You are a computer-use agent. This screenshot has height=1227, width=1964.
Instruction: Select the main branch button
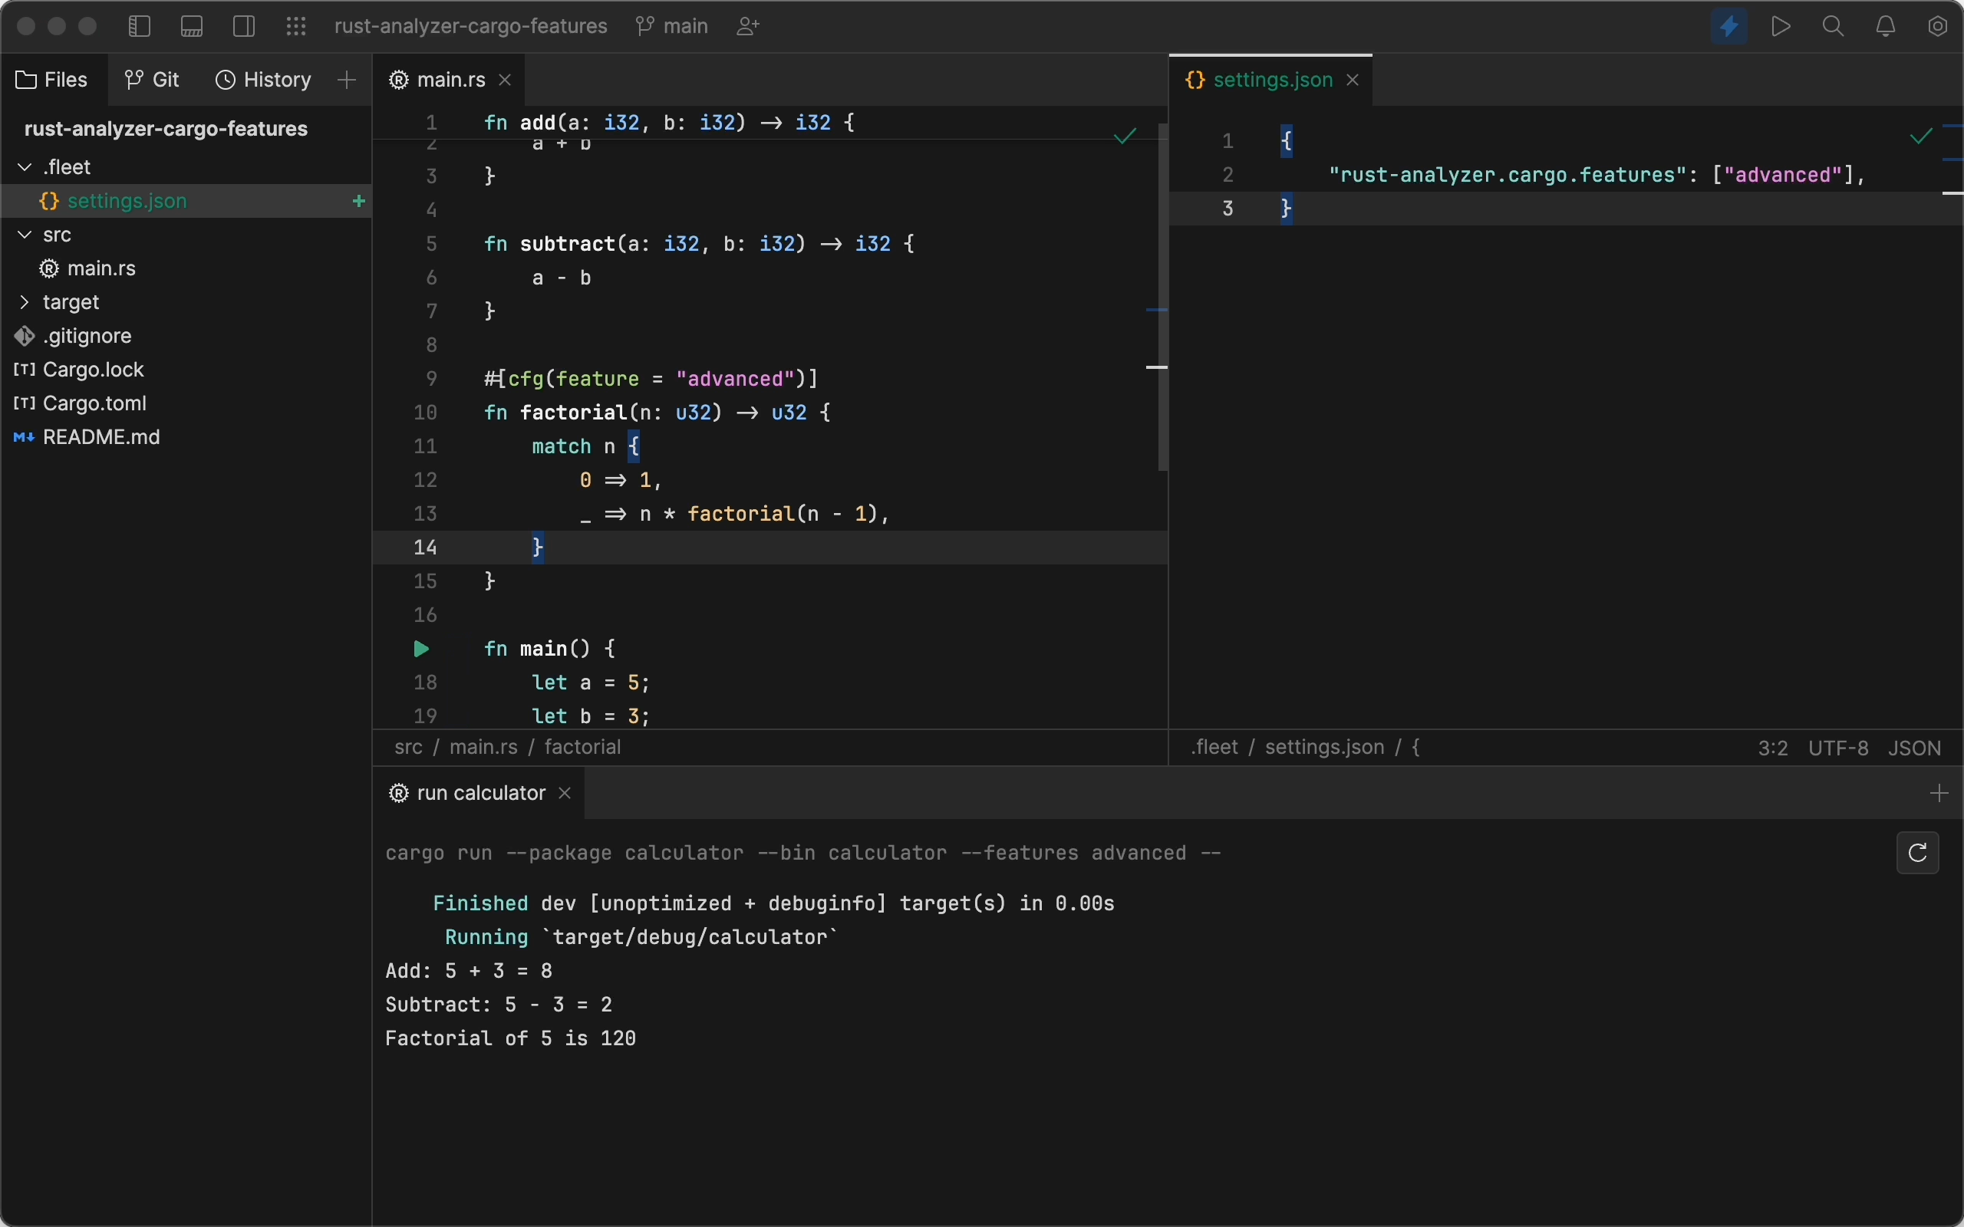pos(671,26)
